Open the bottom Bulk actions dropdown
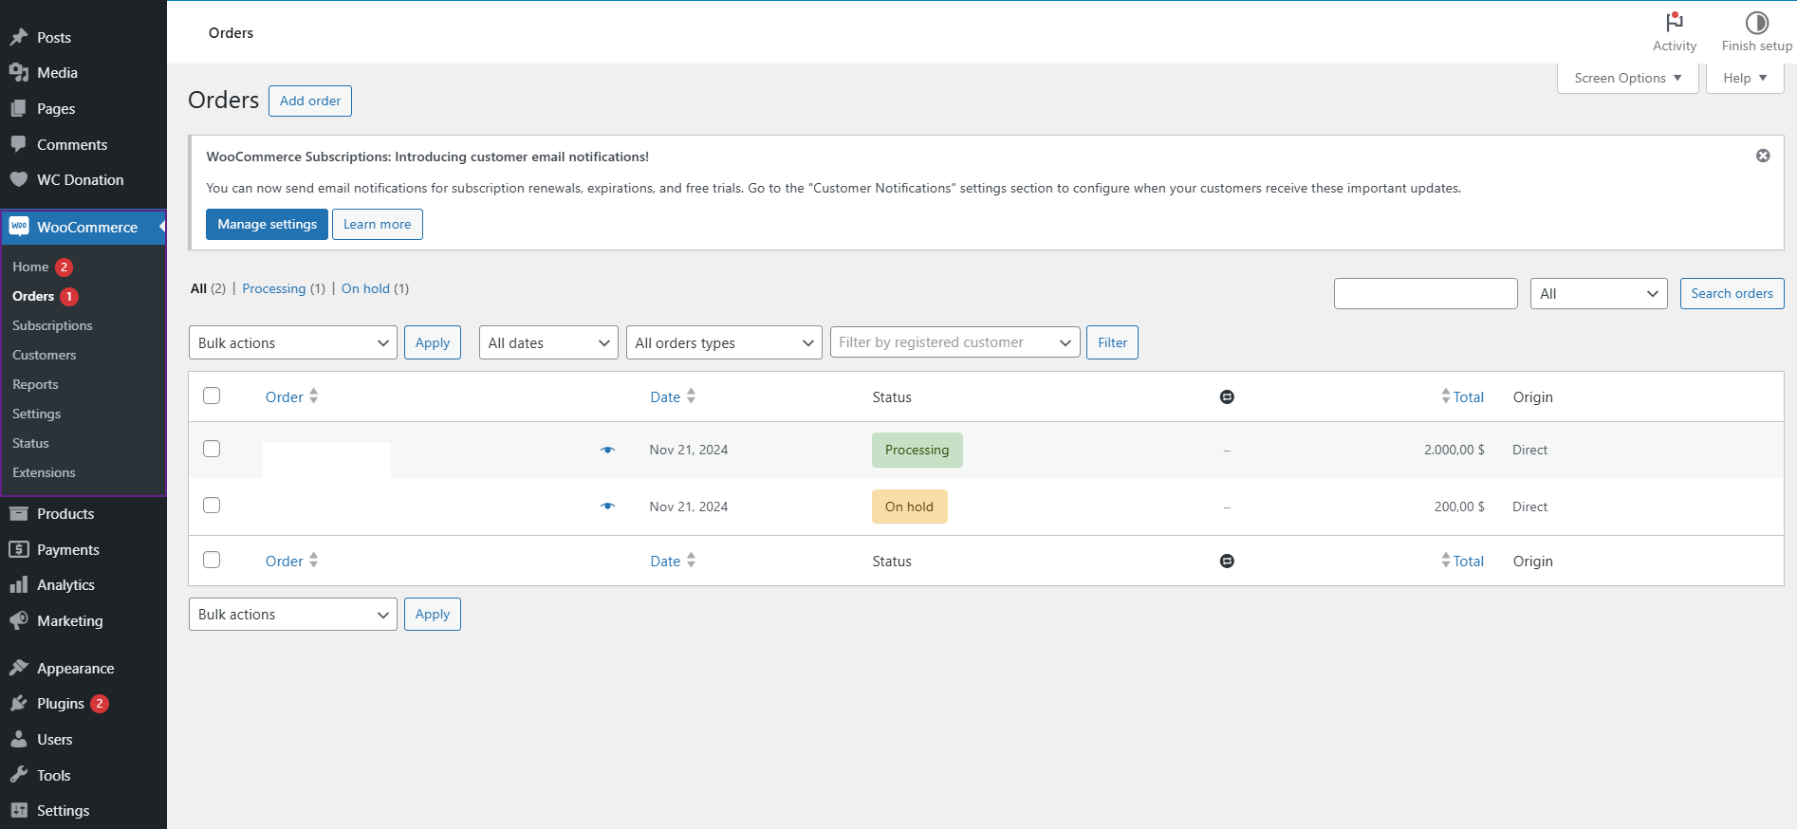The width and height of the screenshot is (1797, 829). tap(293, 614)
